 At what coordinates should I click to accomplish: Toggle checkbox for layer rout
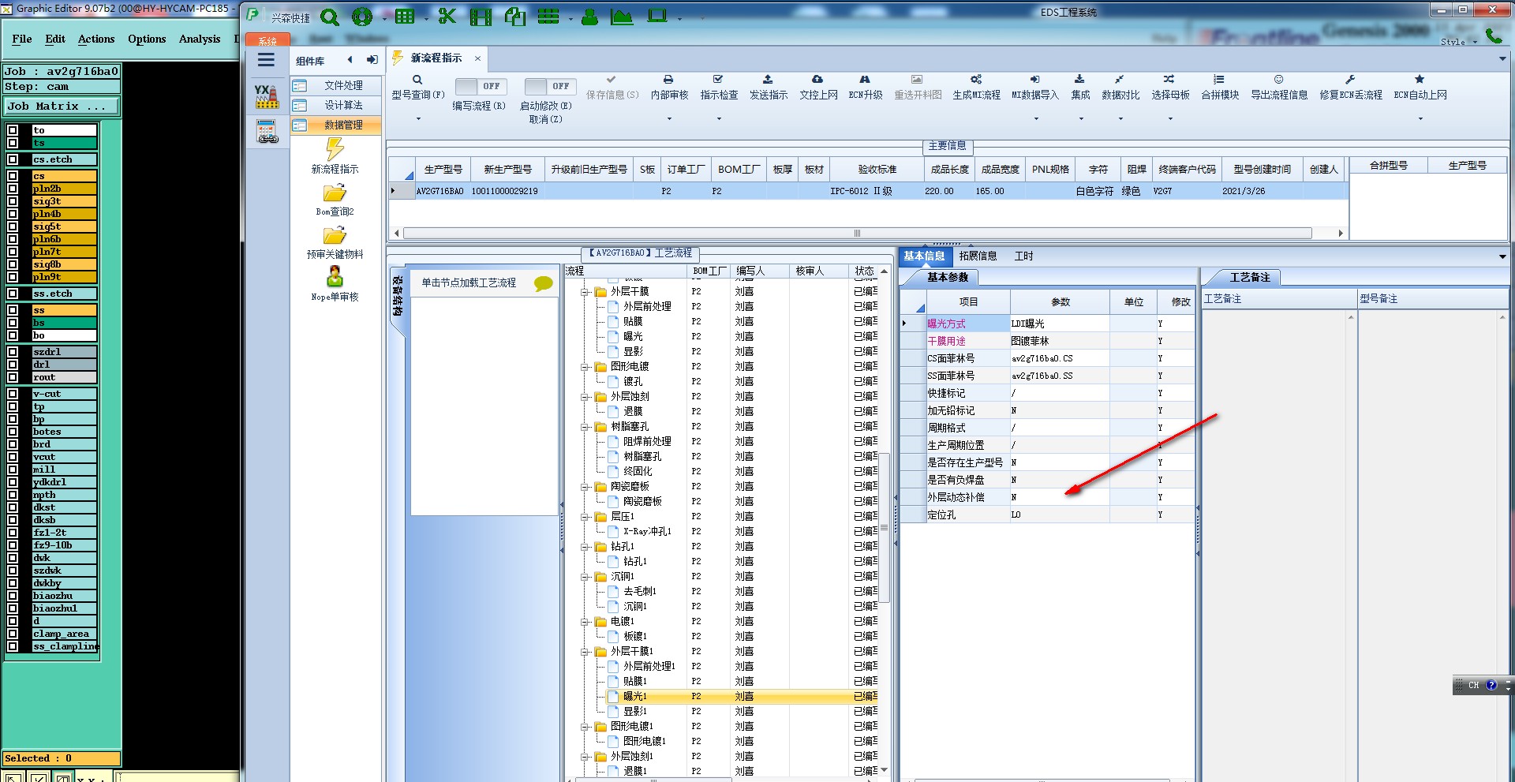click(13, 377)
